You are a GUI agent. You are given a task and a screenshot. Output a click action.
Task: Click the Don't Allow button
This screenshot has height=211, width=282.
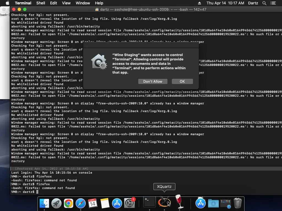pyautogui.click(x=153, y=81)
